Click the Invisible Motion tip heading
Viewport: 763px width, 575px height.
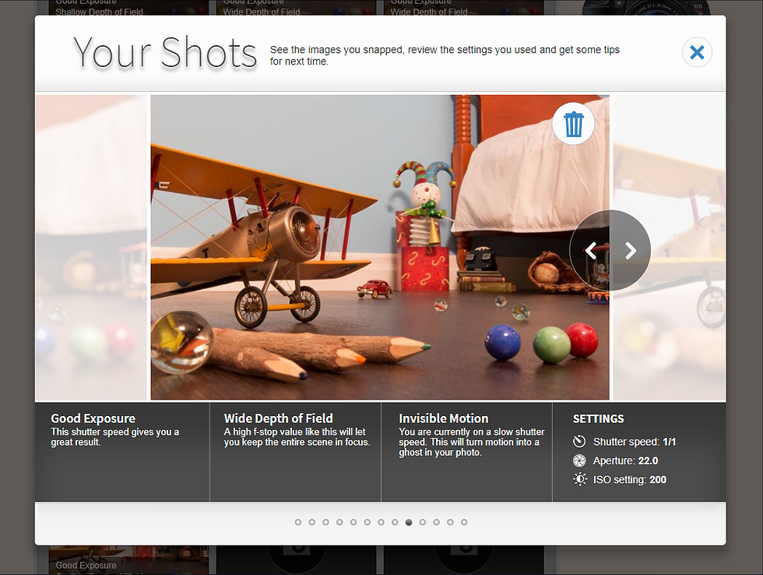coord(443,418)
